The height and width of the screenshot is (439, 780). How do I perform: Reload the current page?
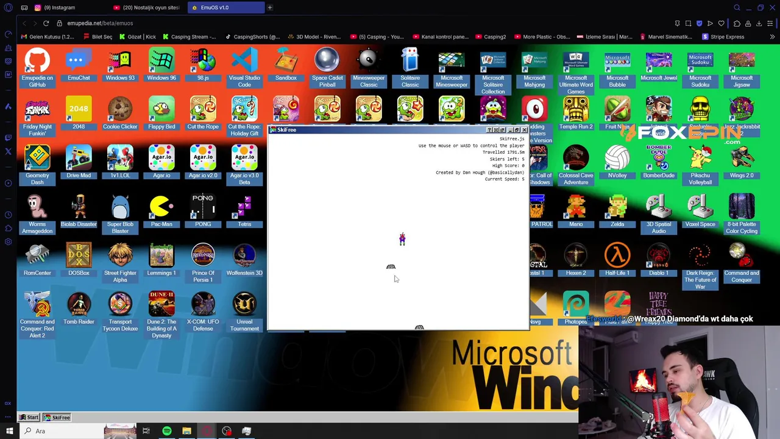[46, 23]
